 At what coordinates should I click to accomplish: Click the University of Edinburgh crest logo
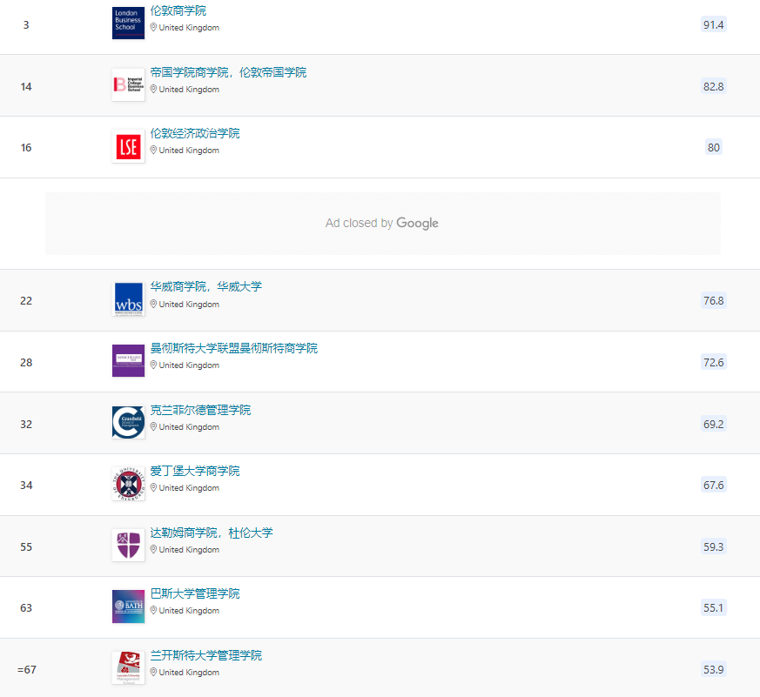128,483
